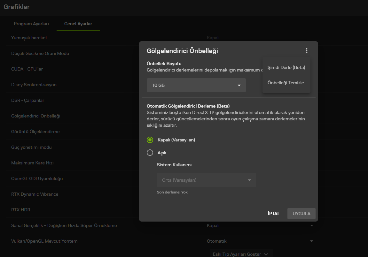Open the Orta (Varsayılan) system usage dropdown
Image resolution: width=368 pixels, height=257 pixels.
pos(206,180)
